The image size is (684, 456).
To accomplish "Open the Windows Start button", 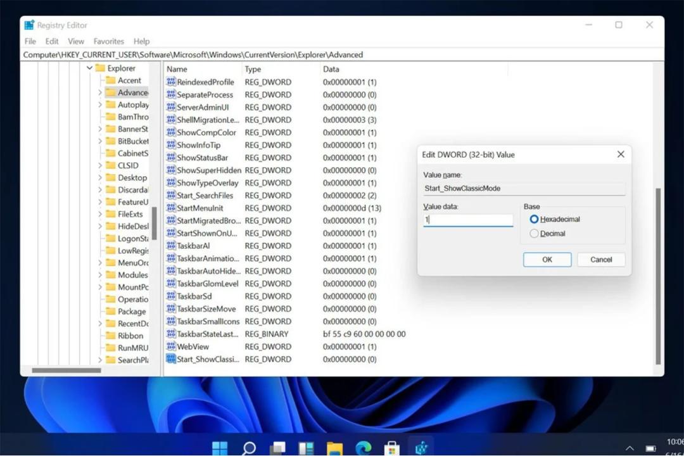I will tap(219, 447).
